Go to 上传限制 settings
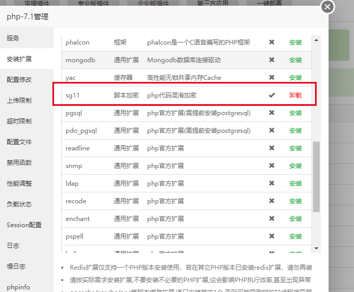The image size is (354, 292). (x=26, y=101)
